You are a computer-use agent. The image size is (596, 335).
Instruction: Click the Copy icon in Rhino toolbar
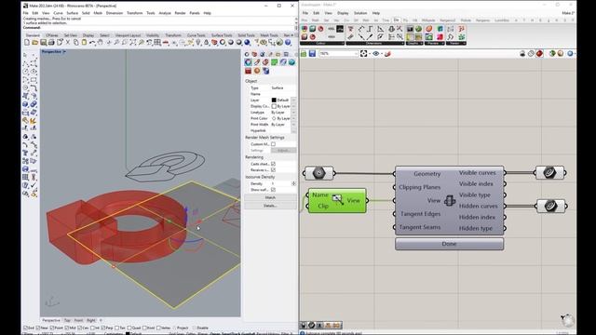(x=76, y=43)
